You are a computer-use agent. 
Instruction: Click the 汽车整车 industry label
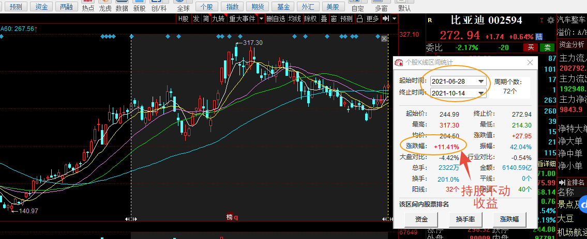571,20
